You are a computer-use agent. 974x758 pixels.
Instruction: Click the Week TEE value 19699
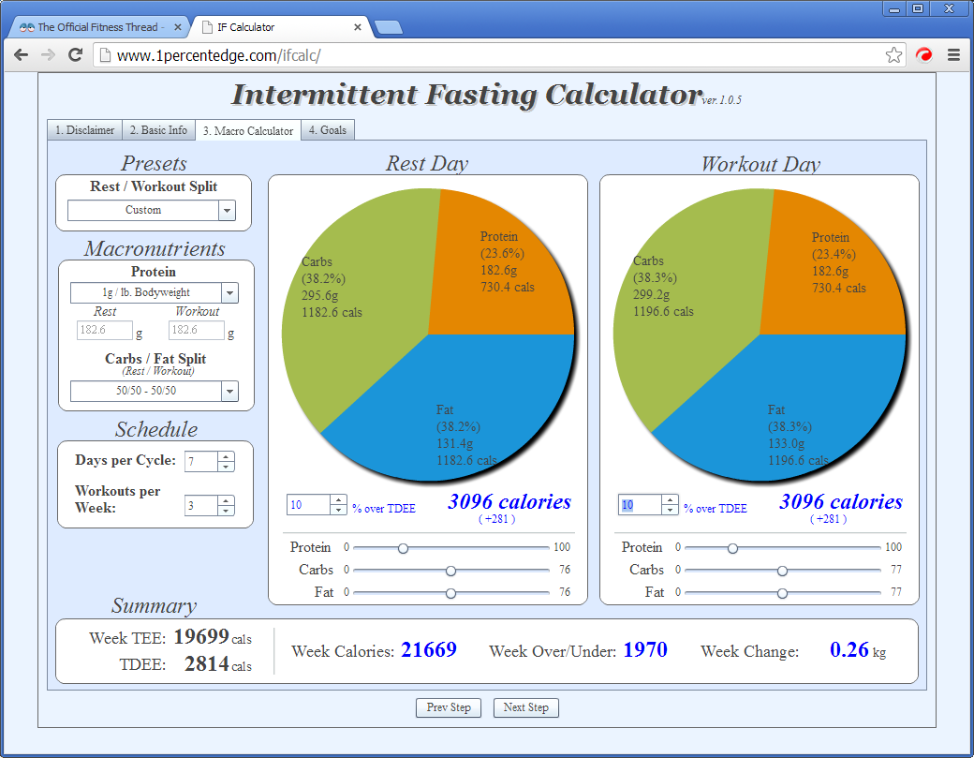point(201,637)
